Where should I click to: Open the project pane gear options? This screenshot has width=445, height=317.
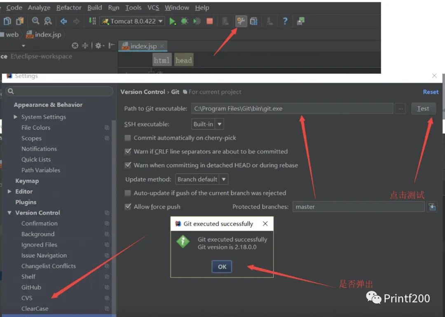coord(99,46)
